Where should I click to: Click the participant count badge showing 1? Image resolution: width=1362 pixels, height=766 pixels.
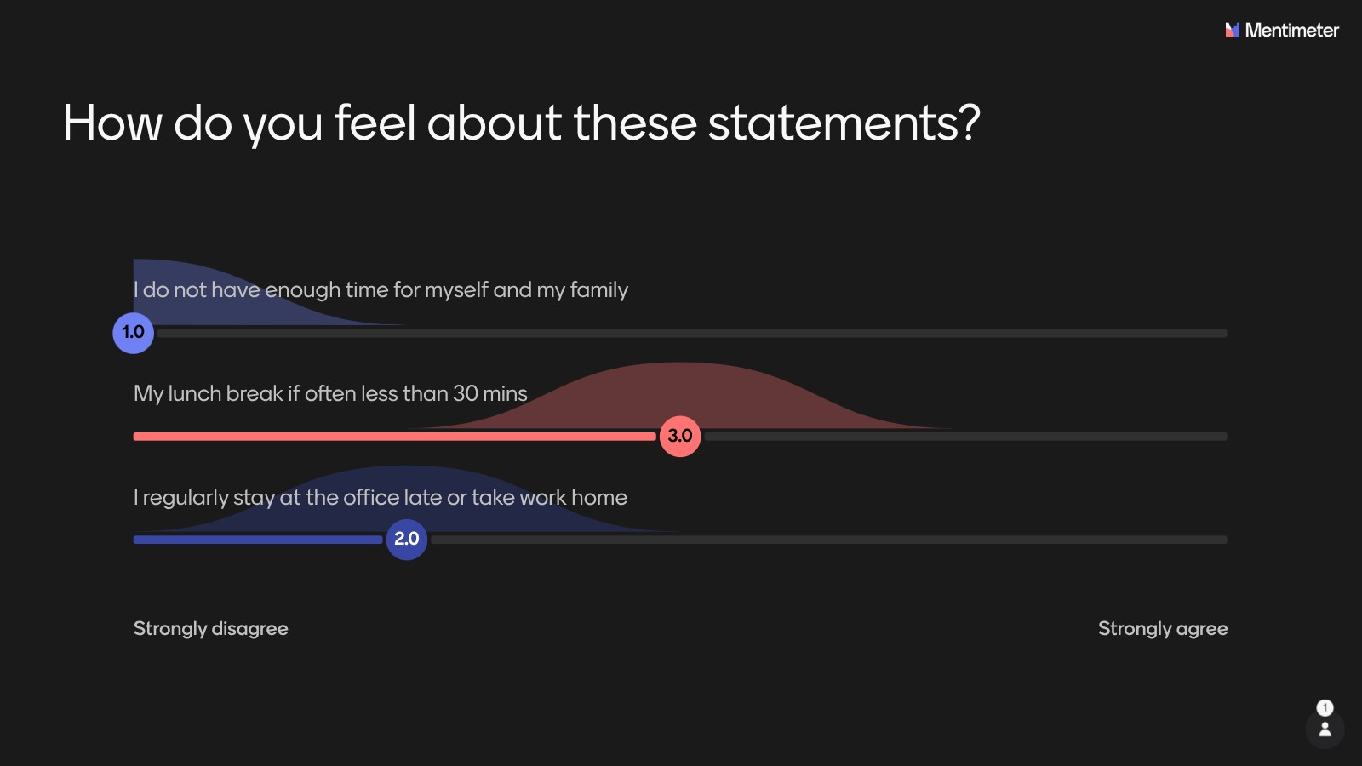pyautogui.click(x=1325, y=707)
